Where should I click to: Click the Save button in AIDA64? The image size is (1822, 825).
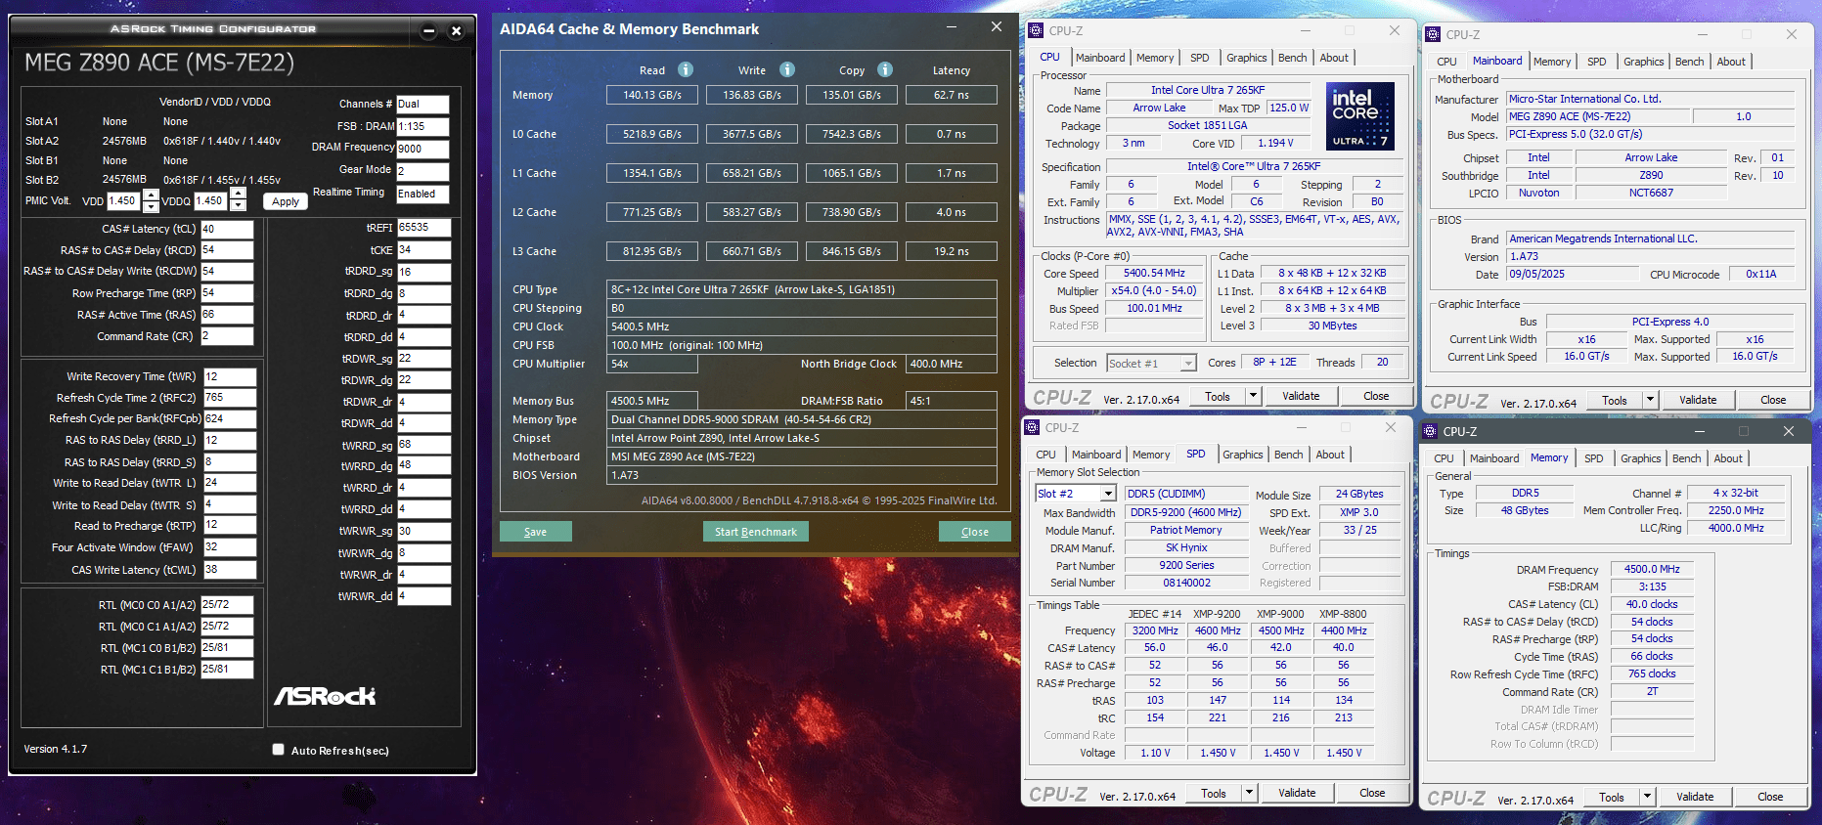click(535, 532)
